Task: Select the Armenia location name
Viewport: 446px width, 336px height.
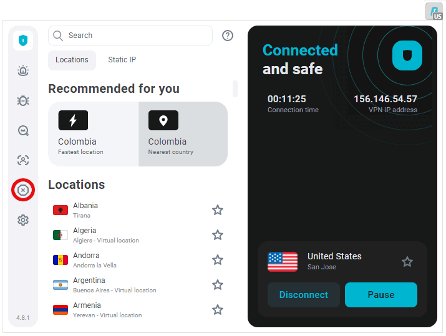Action: (87, 305)
